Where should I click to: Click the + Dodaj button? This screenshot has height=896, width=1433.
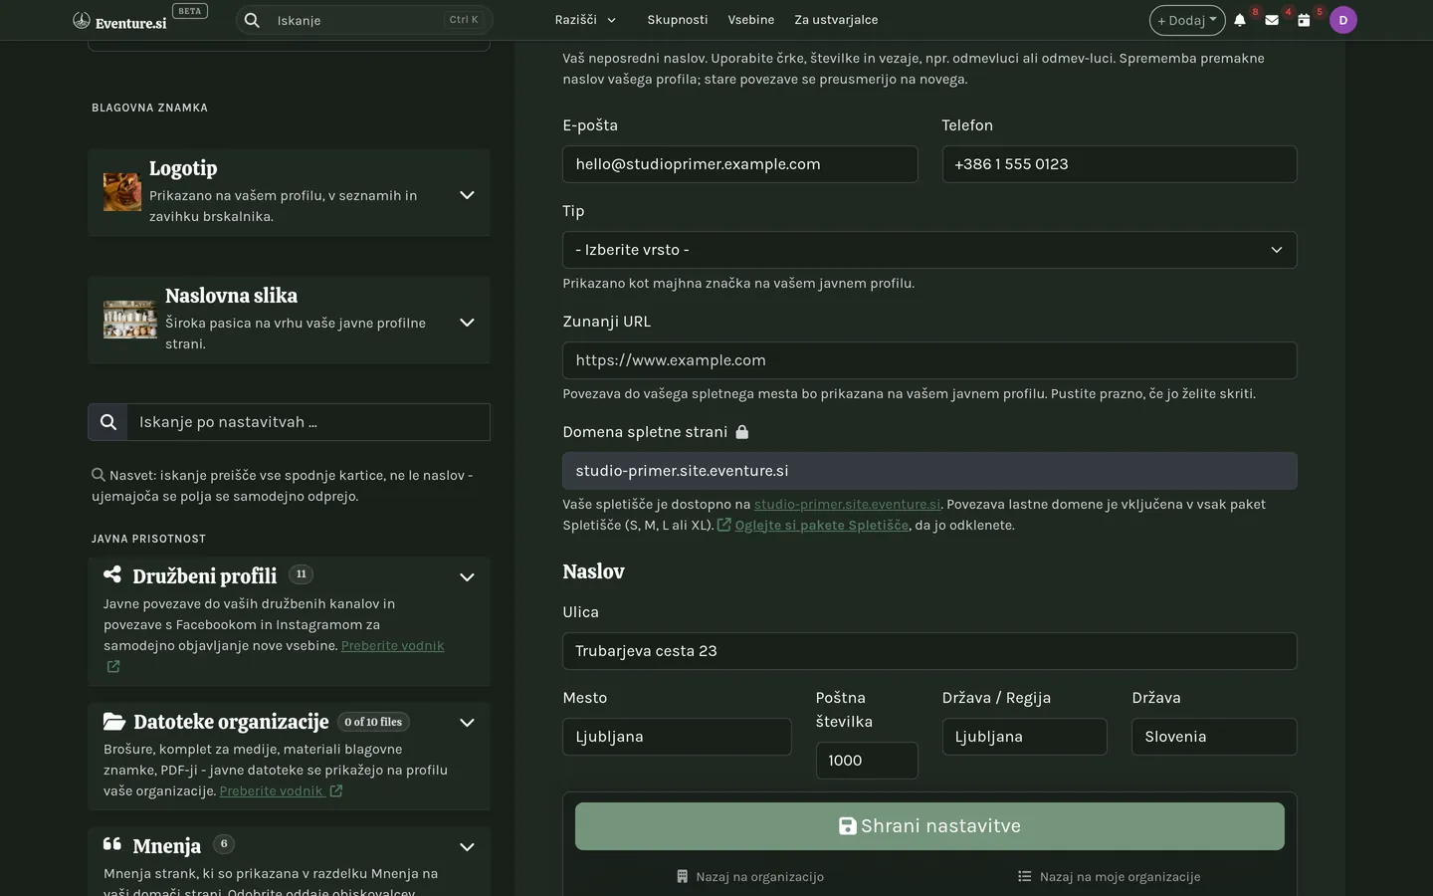click(1187, 20)
